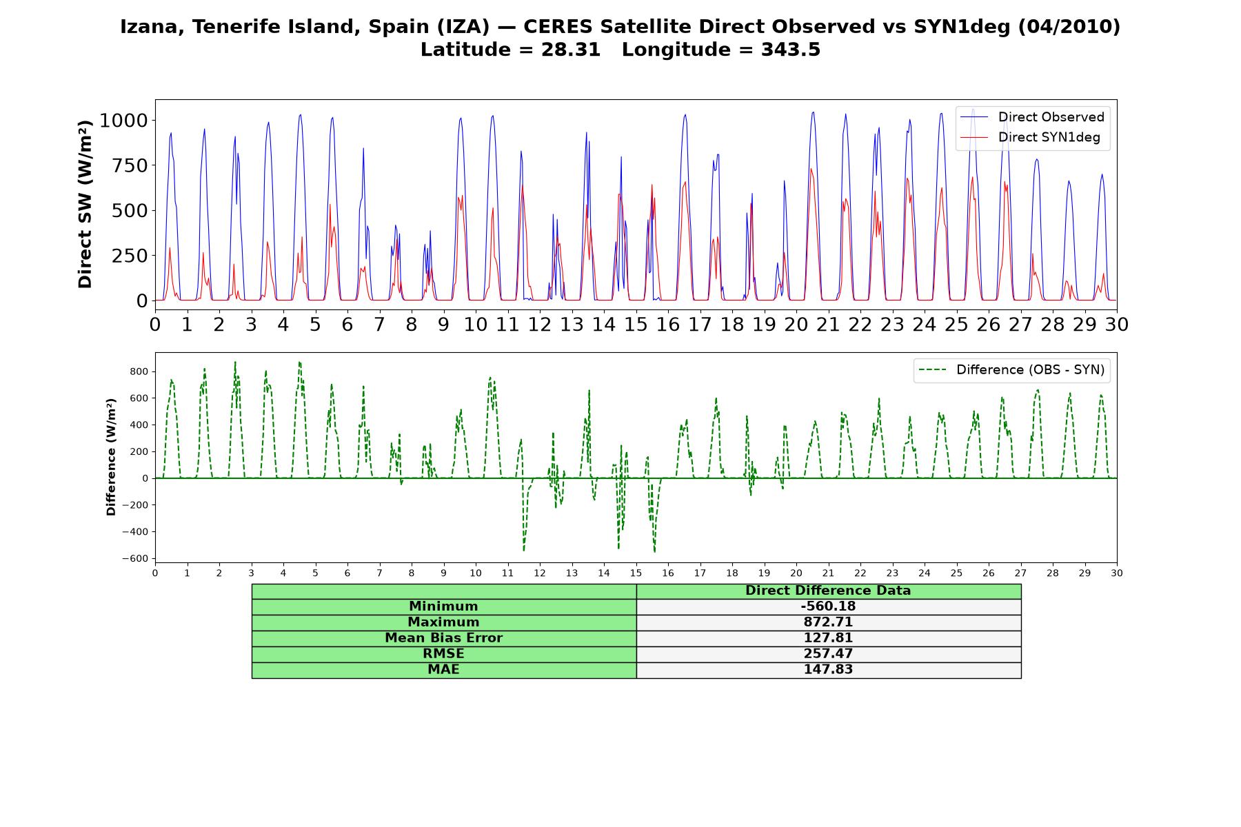Image resolution: width=1241 pixels, height=827 pixels.
Task: Click the Latitude and Longitude subtitle line
Action: (620, 50)
